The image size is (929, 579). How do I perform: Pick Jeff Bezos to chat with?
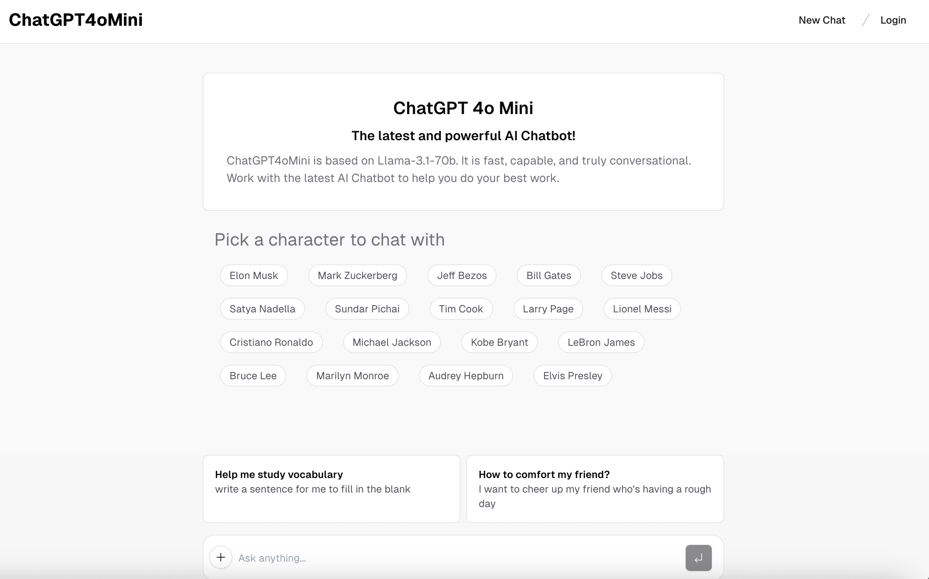pyautogui.click(x=461, y=275)
